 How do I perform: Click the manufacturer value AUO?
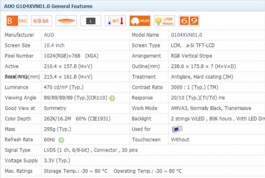coord(49,35)
